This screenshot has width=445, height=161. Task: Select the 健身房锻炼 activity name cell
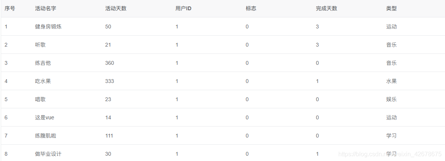(48, 27)
